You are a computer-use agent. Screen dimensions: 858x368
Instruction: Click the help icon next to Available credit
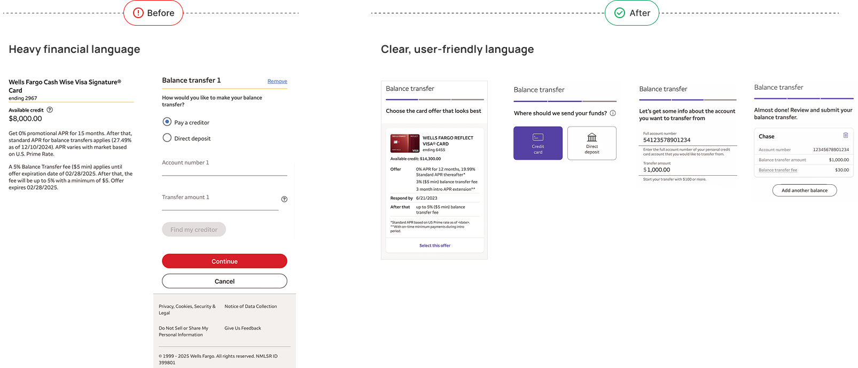click(x=50, y=109)
